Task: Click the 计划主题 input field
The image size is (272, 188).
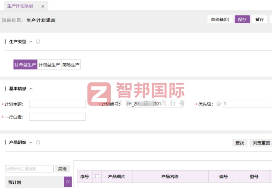Action: [58, 104]
